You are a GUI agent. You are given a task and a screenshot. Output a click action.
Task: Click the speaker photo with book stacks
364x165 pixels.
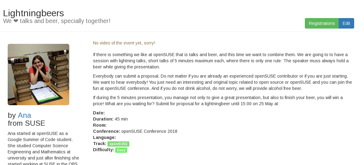pos(38,75)
